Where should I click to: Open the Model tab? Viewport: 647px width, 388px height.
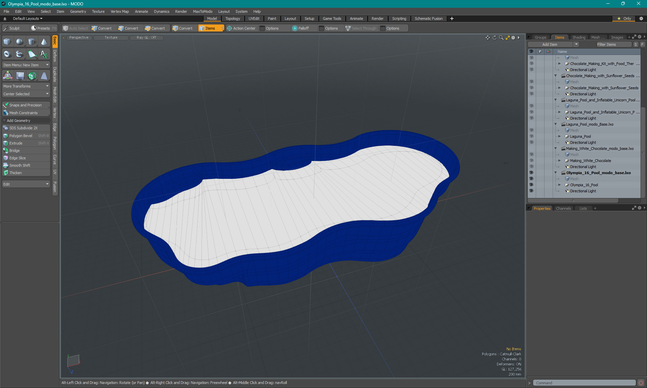coord(211,19)
